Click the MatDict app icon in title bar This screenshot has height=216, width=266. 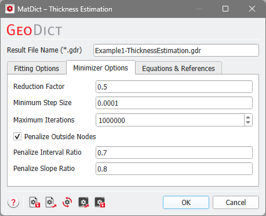(x=10, y=9)
